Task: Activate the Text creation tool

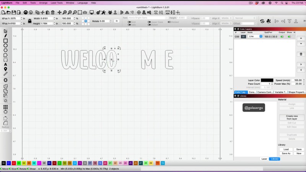Action: [5, 64]
